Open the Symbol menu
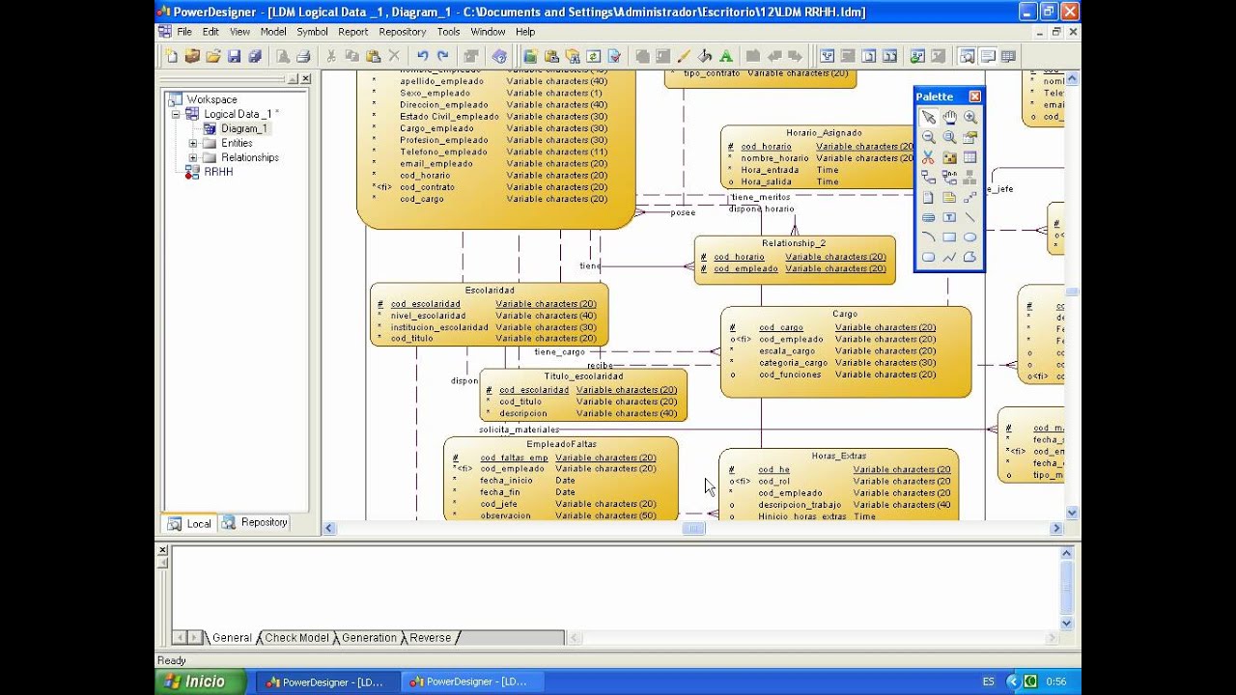The height and width of the screenshot is (695, 1236). pos(312,32)
